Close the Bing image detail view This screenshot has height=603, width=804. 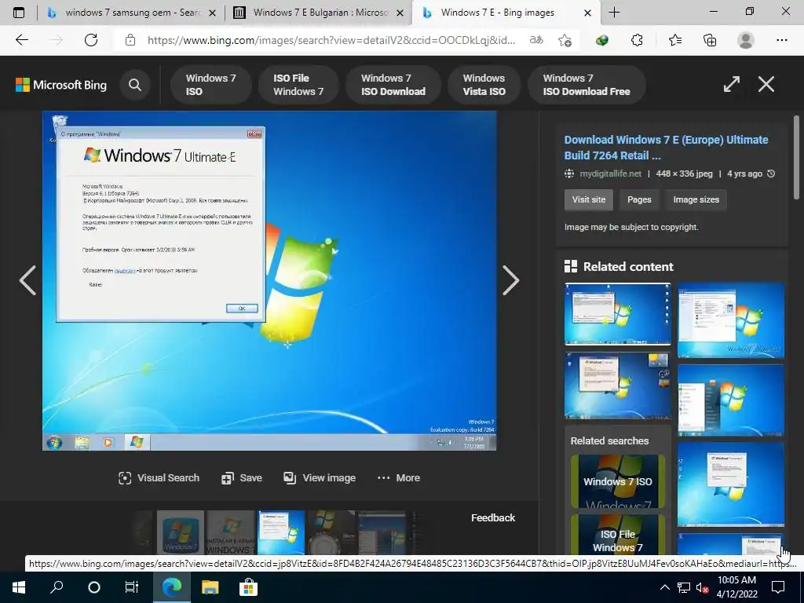[x=766, y=84]
